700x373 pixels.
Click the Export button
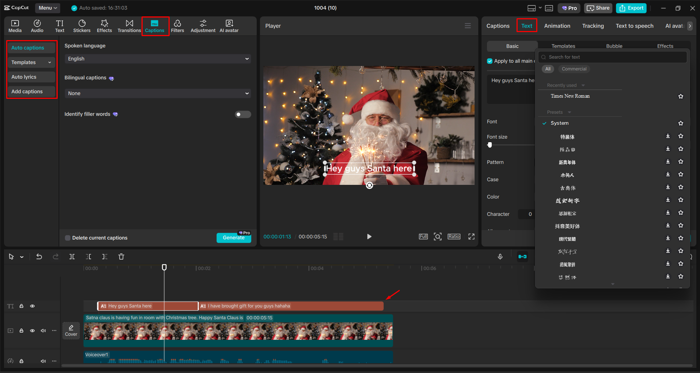[x=631, y=8]
